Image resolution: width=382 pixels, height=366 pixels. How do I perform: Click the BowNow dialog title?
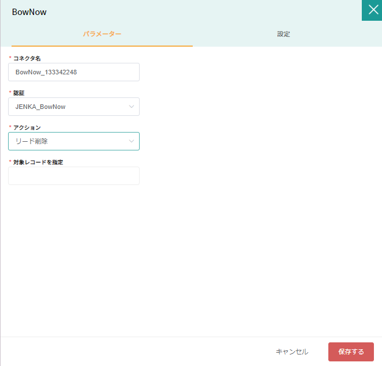pos(29,12)
